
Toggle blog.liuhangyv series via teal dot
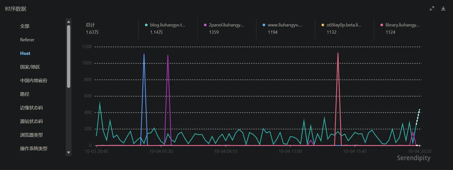pos(146,25)
